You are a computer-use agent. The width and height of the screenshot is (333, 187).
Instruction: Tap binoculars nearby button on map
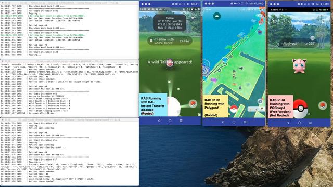click(x=260, y=101)
